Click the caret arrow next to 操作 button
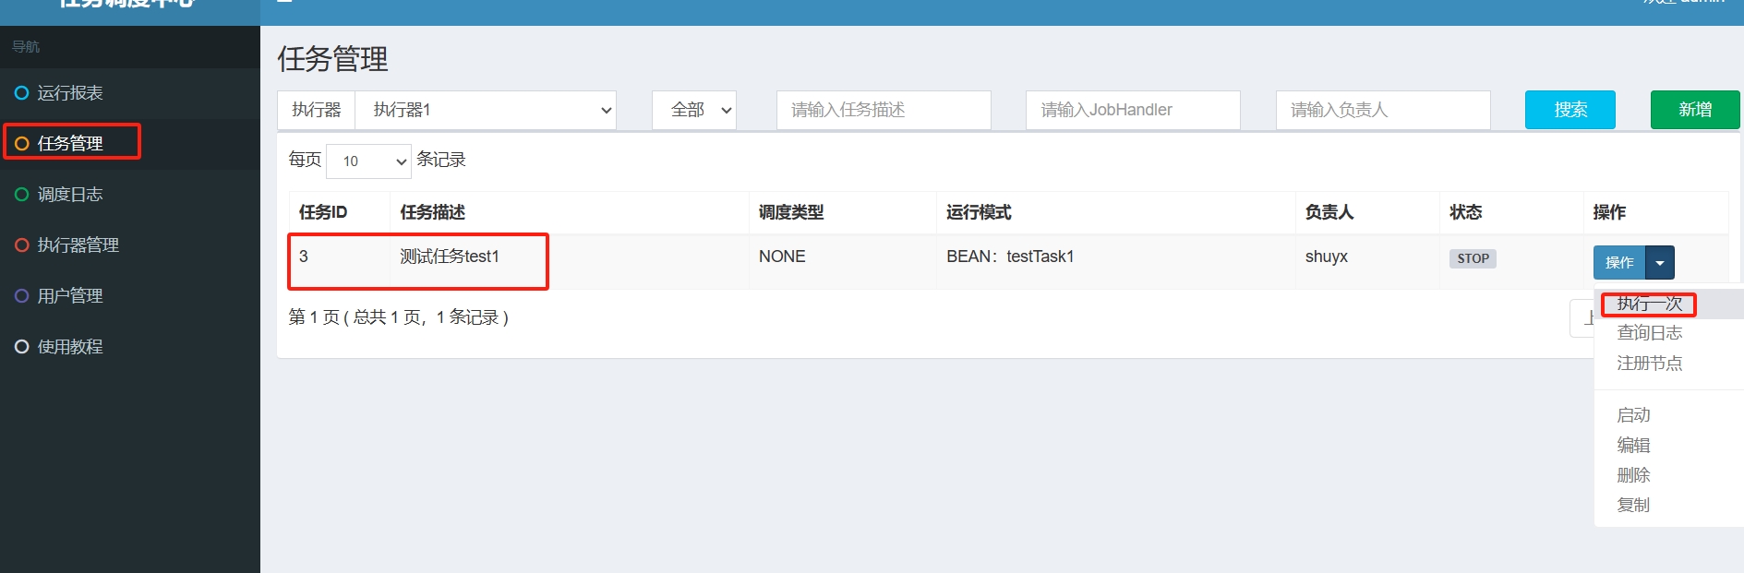1744x573 pixels. pos(1659,263)
